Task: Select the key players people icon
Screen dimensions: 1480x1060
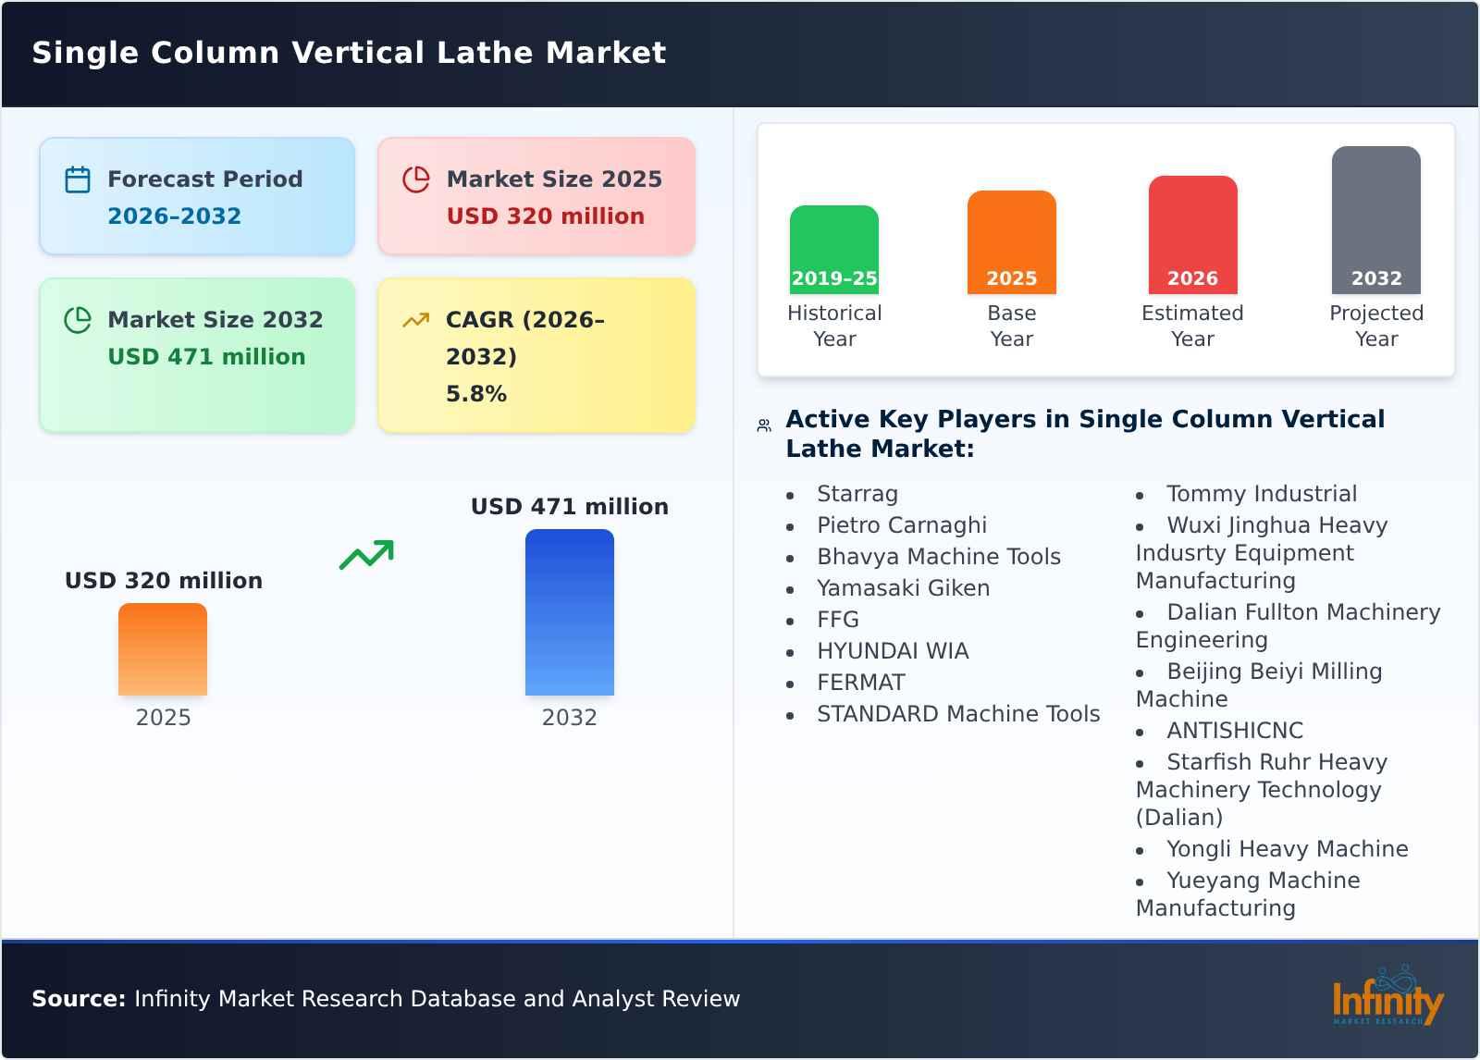Action: pos(762,423)
